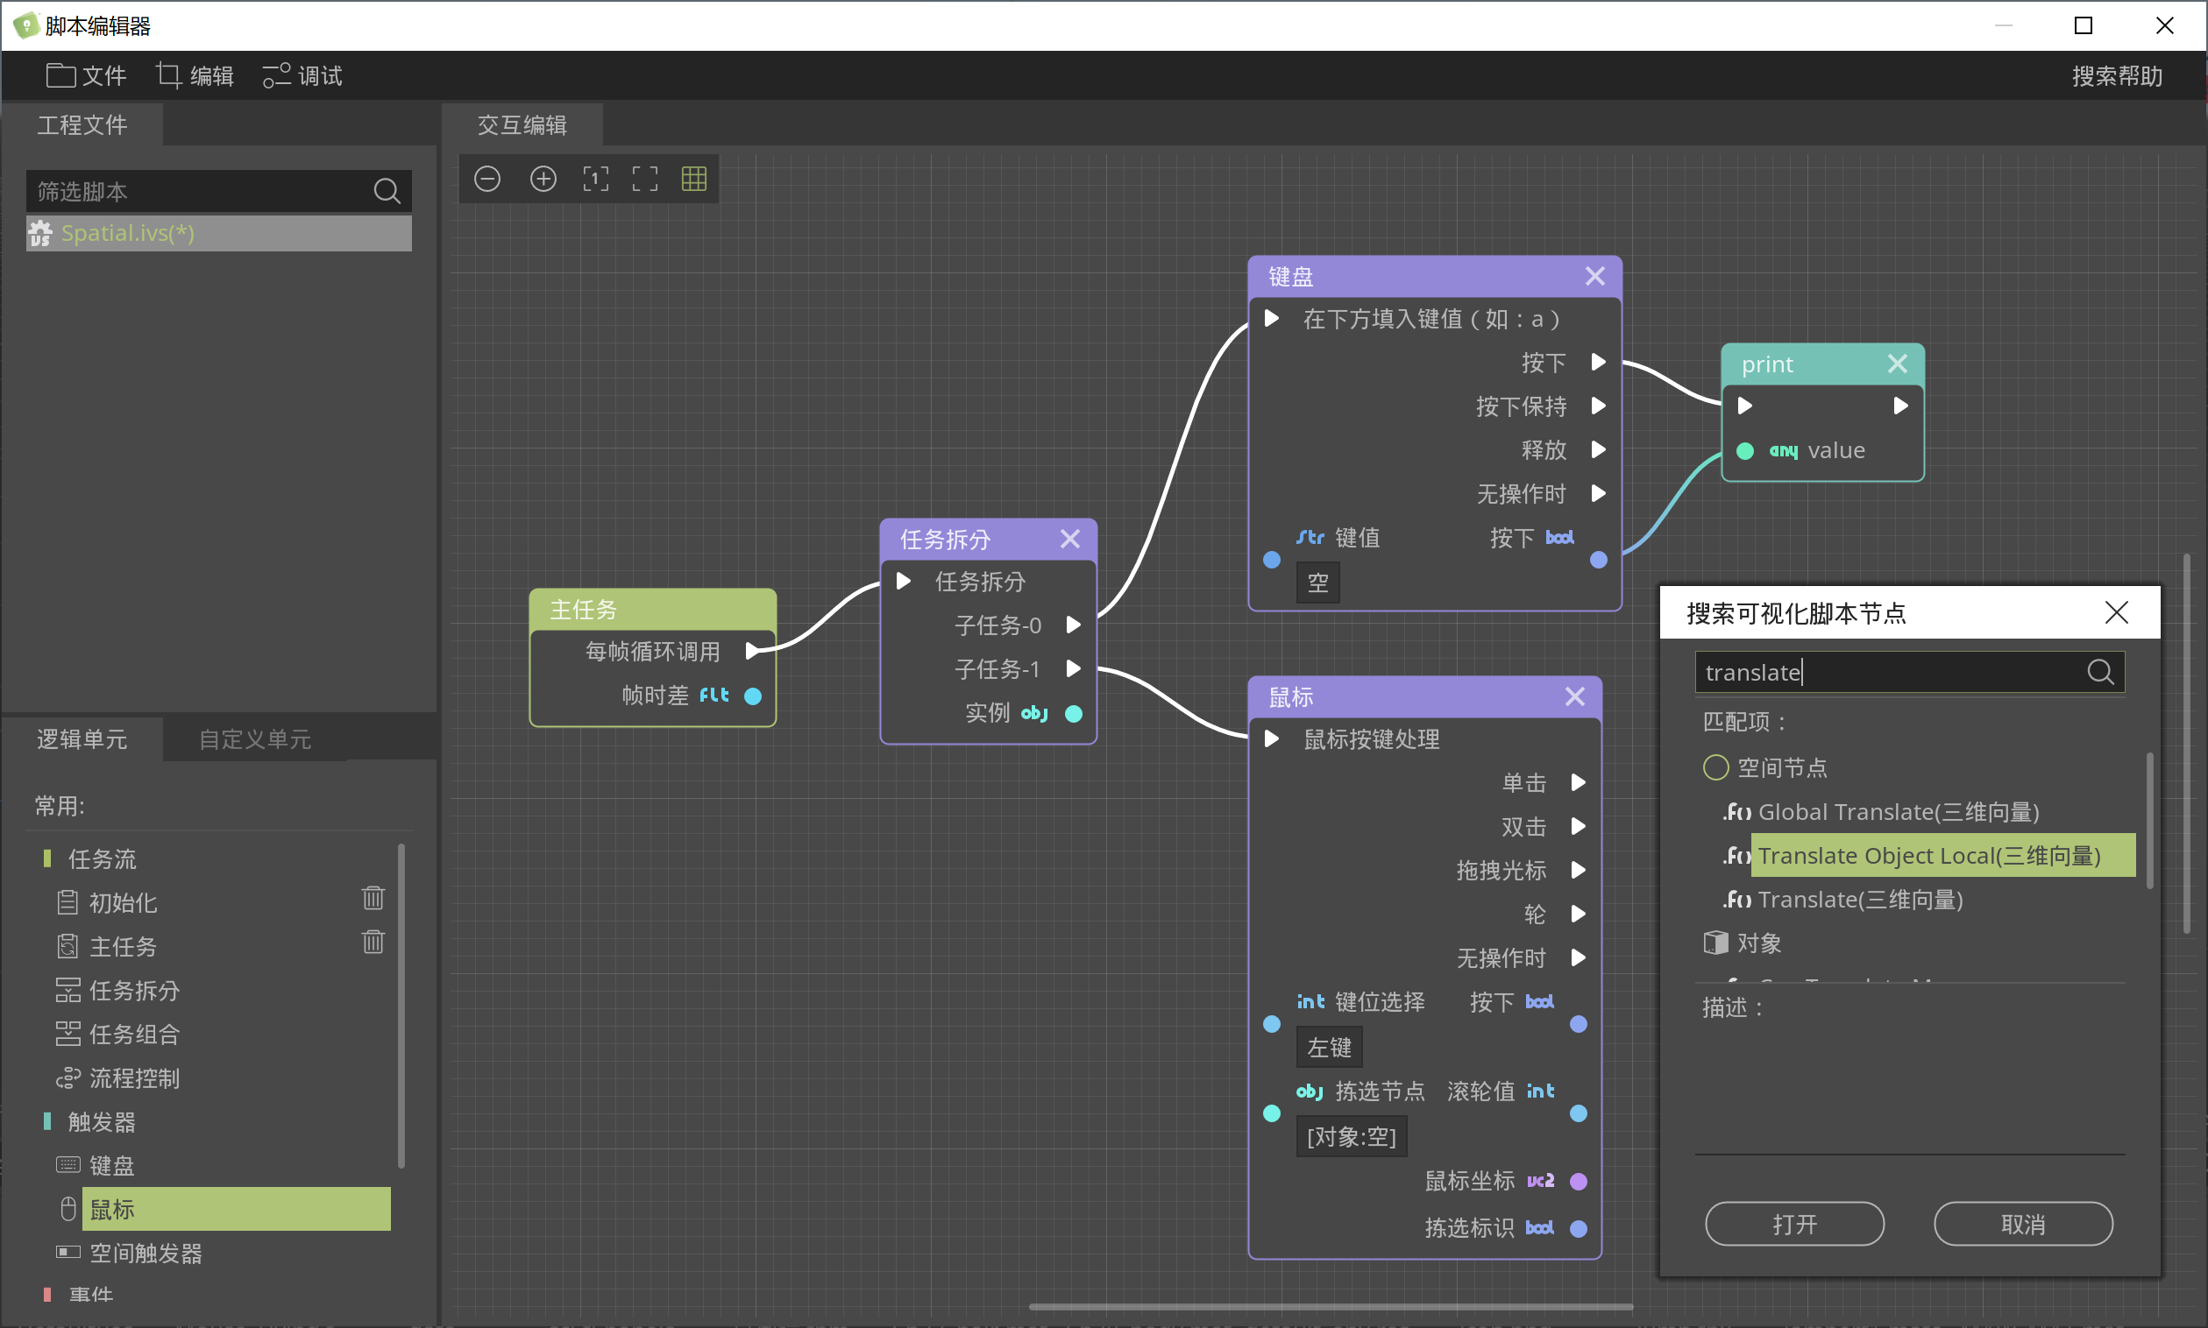Delete the 初始化 task with trash icon
Image resolution: width=2208 pixels, height=1328 pixels.
coord(373,898)
